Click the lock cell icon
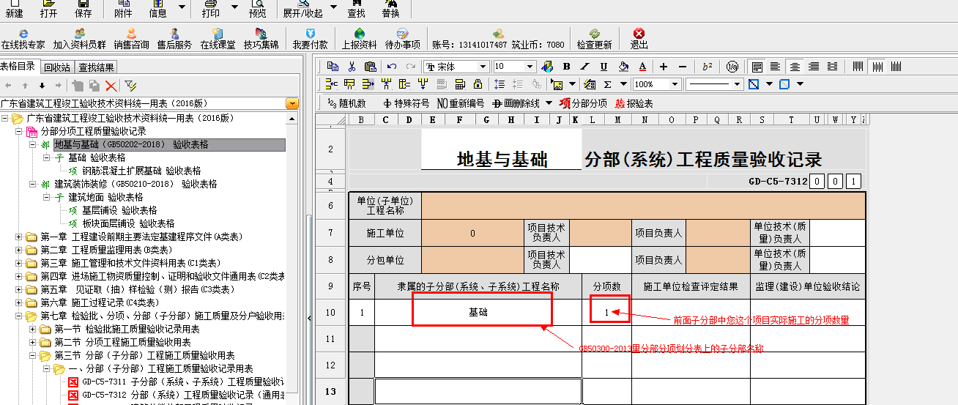This screenshot has height=405, width=958. click(478, 84)
